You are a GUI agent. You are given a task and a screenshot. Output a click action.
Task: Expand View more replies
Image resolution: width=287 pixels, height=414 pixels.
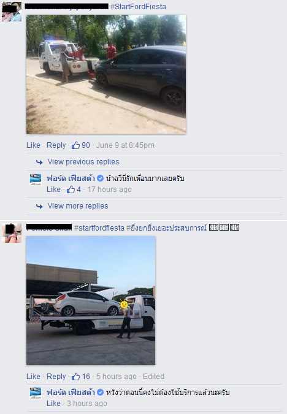[78, 206]
